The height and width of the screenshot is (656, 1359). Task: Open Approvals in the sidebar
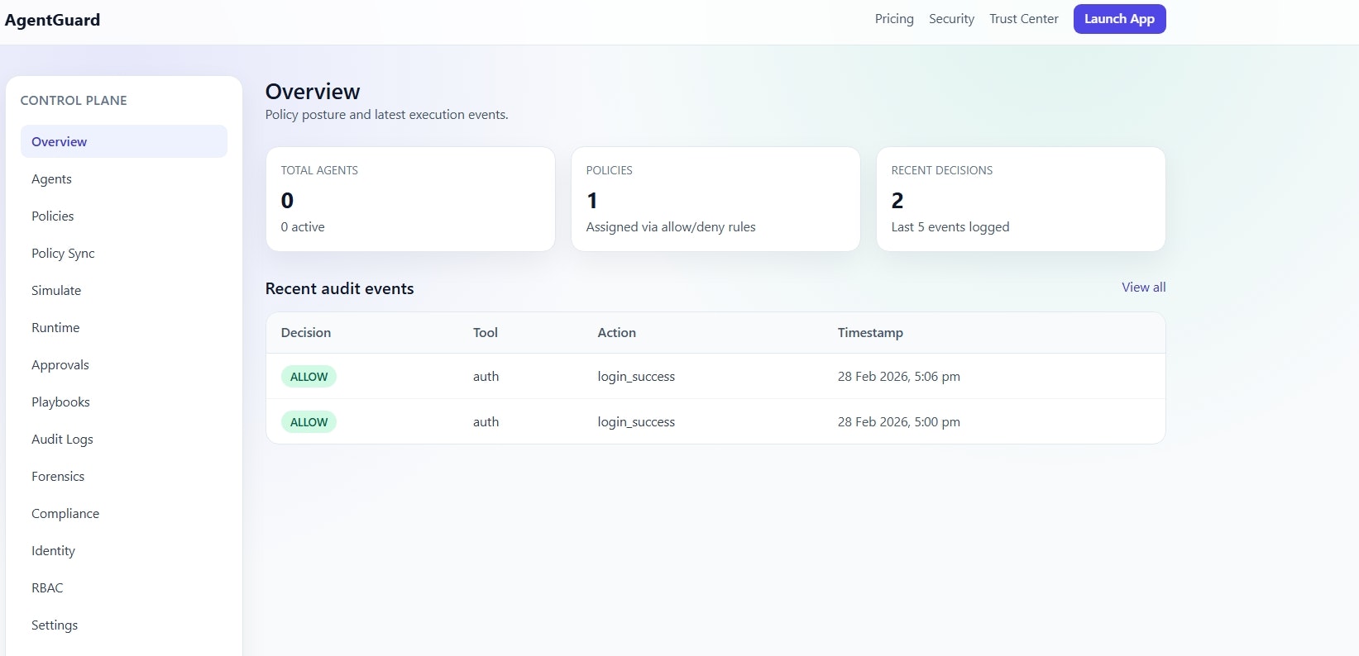coord(60,364)
